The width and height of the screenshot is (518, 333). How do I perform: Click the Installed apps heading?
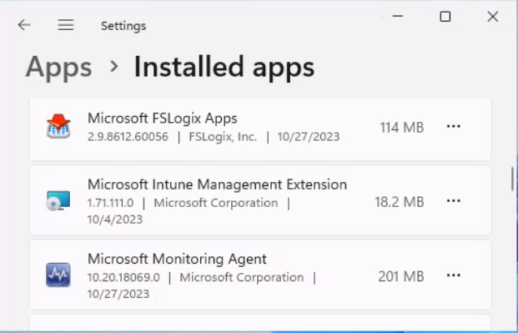224,67
